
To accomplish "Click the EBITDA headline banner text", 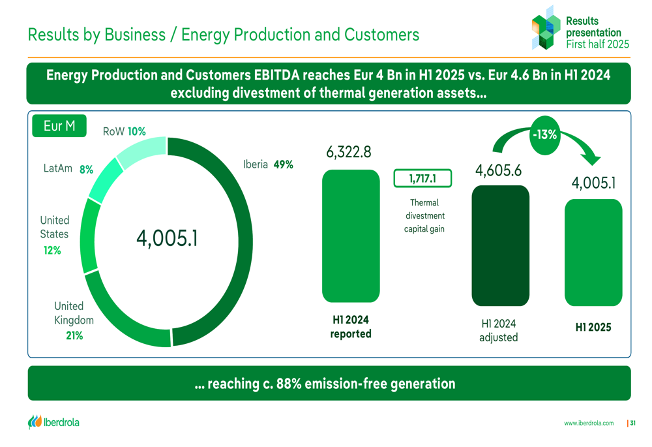I will click(x=329, y=84).
